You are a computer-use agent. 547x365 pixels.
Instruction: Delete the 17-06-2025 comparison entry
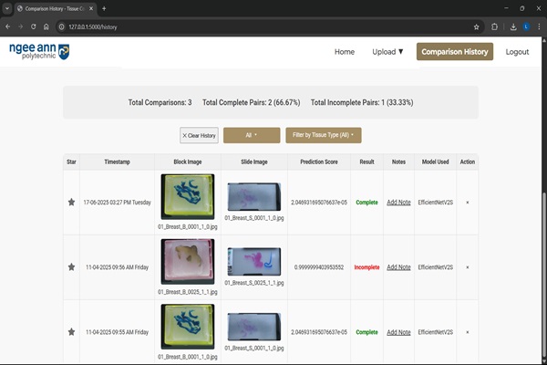pos(467,202)
